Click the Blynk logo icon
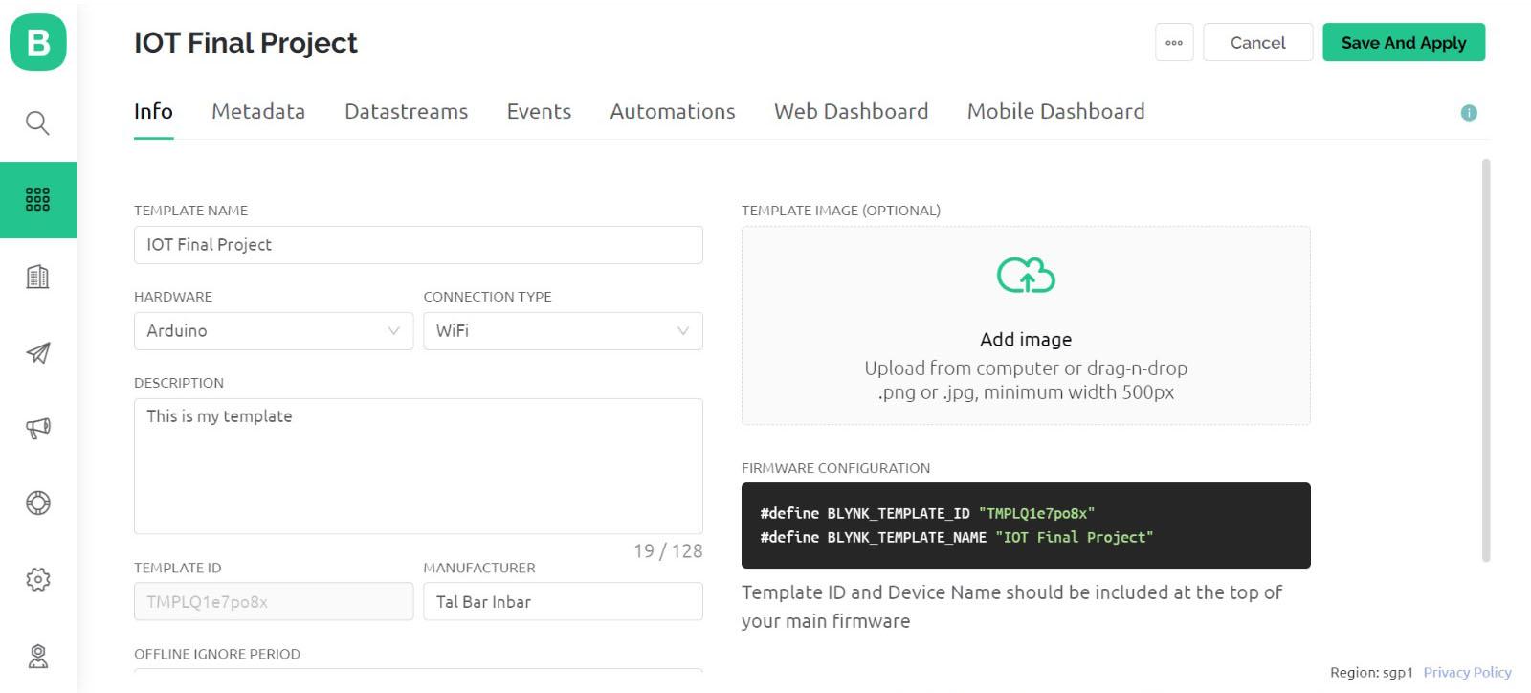1531x693 pixels. pyautogui.click(x=38, y=42)
